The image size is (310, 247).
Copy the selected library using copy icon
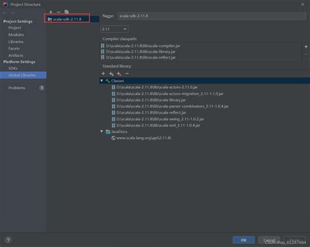(x=67, y=12)
